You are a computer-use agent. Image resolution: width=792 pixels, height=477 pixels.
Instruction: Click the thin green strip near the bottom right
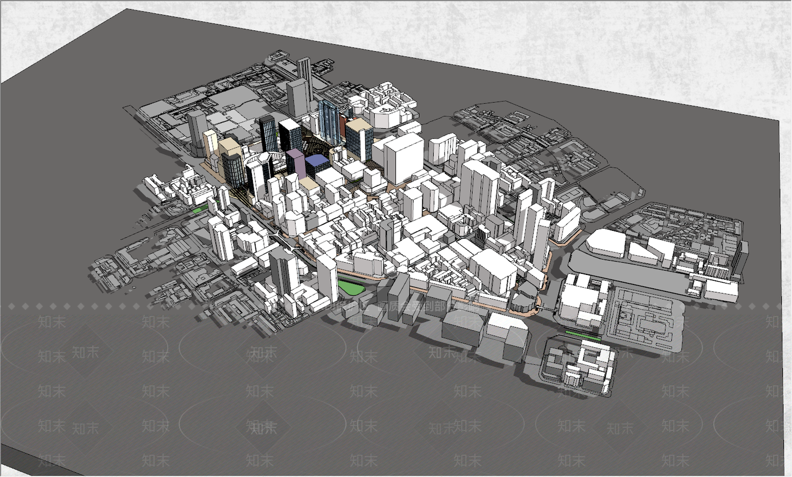[x=584, y=335]
